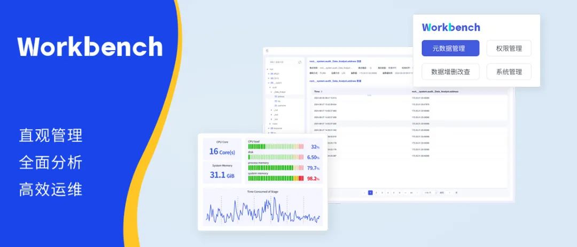This screenshot has height=247, width=577.
Task: Click the 32% CPU load value
Action: tap(315, 147)
